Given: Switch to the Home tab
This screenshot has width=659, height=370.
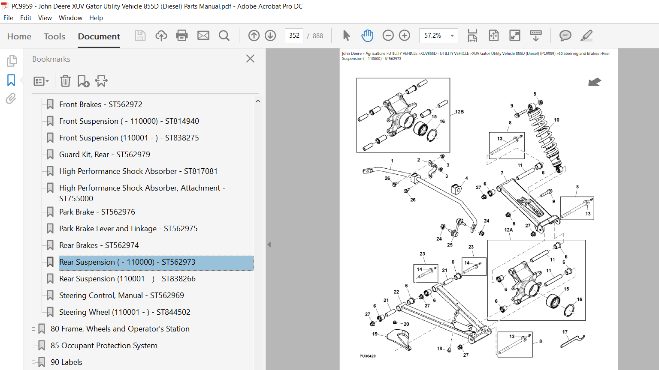Looking at the screenshot, I should [x=19, y=36].
